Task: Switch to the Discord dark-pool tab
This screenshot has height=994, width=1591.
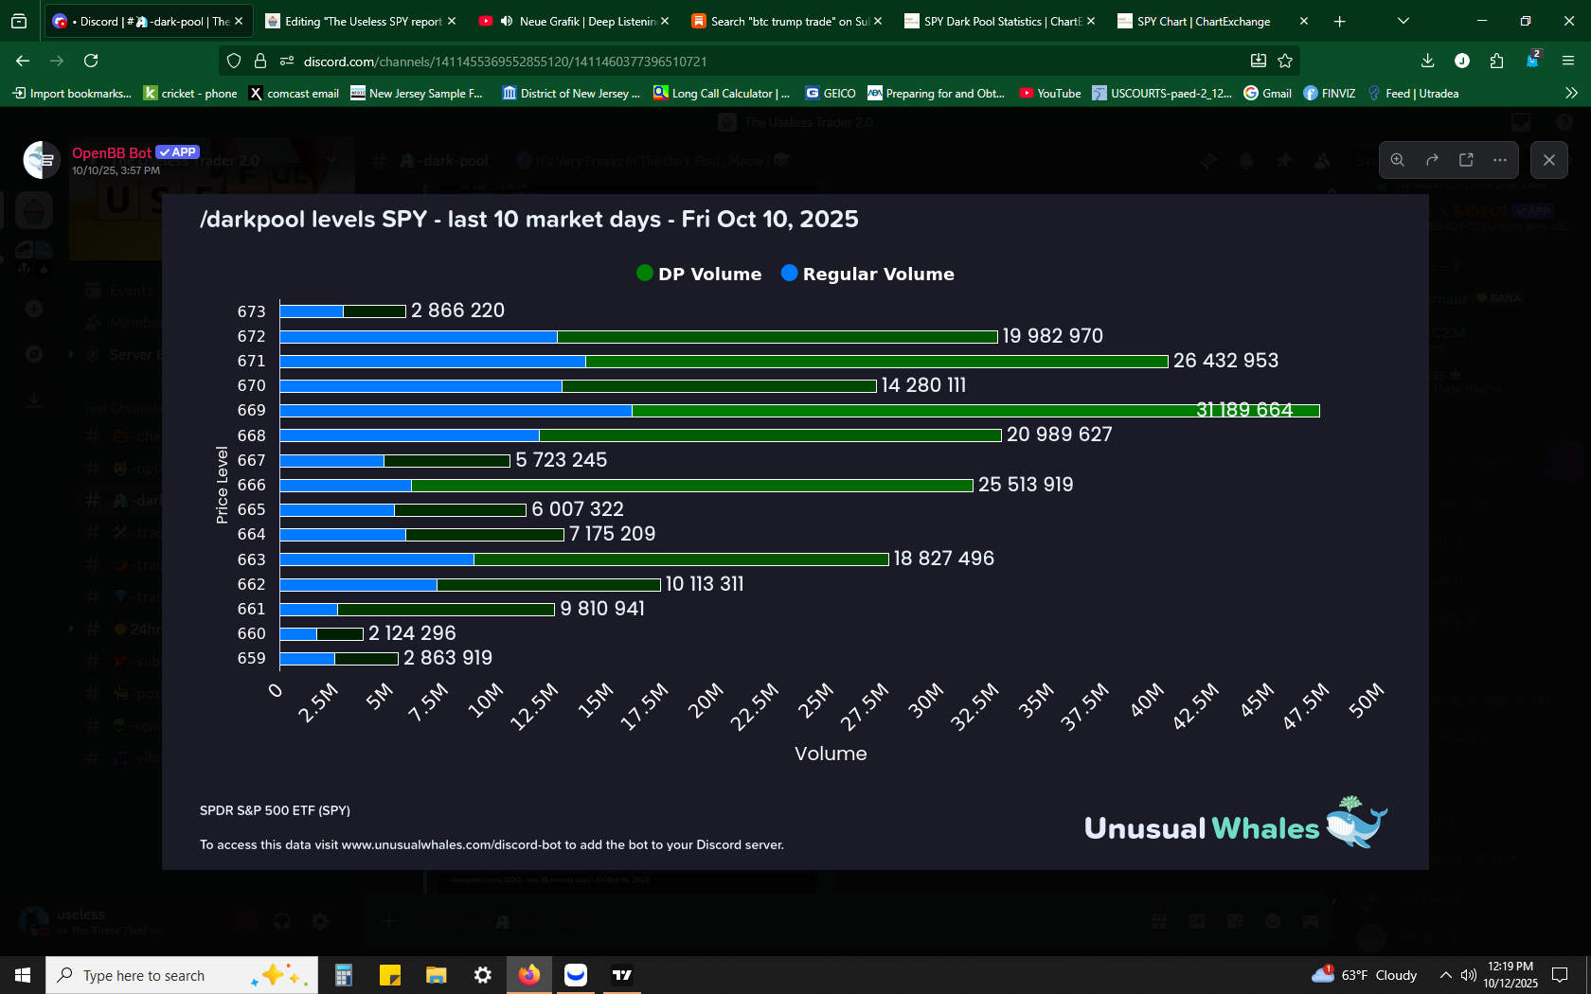Action: point(147,21)
